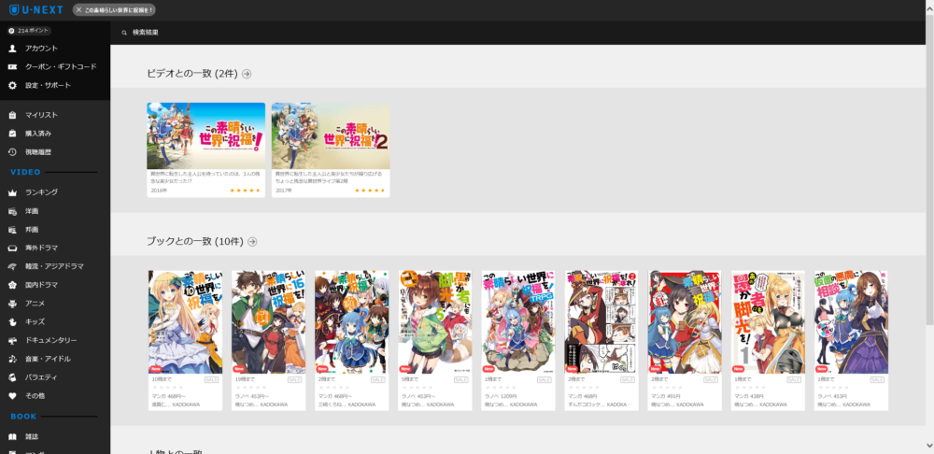The height and width of the screenshot is (454, 934).
Task: Open the 三嶋くろね manga cover
Action: (x=352, y=322)
